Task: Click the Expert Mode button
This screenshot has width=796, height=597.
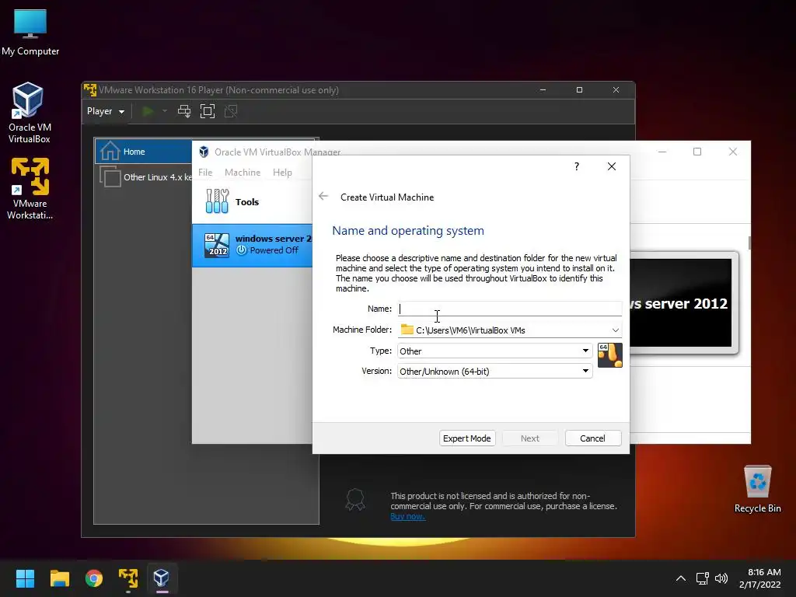Action: pyautogui.click(x=466, y=438)
